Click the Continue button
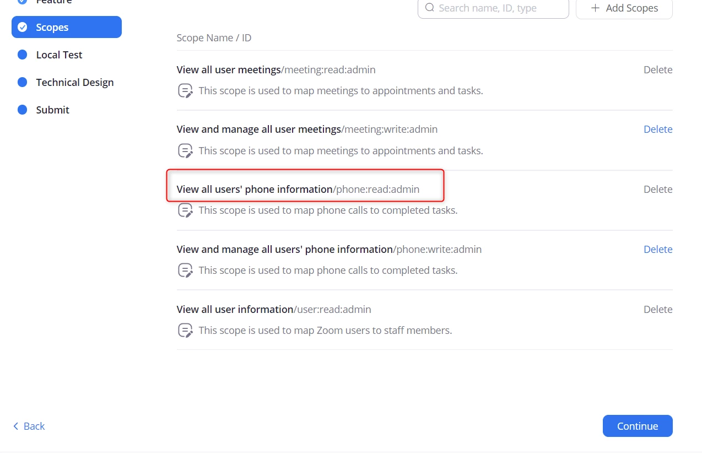This screenshot has height=454, width=702. [x=638, y=426]
